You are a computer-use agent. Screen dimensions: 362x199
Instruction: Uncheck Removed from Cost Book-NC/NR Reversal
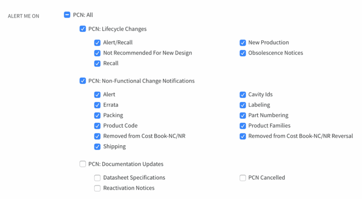pos(243,136)
